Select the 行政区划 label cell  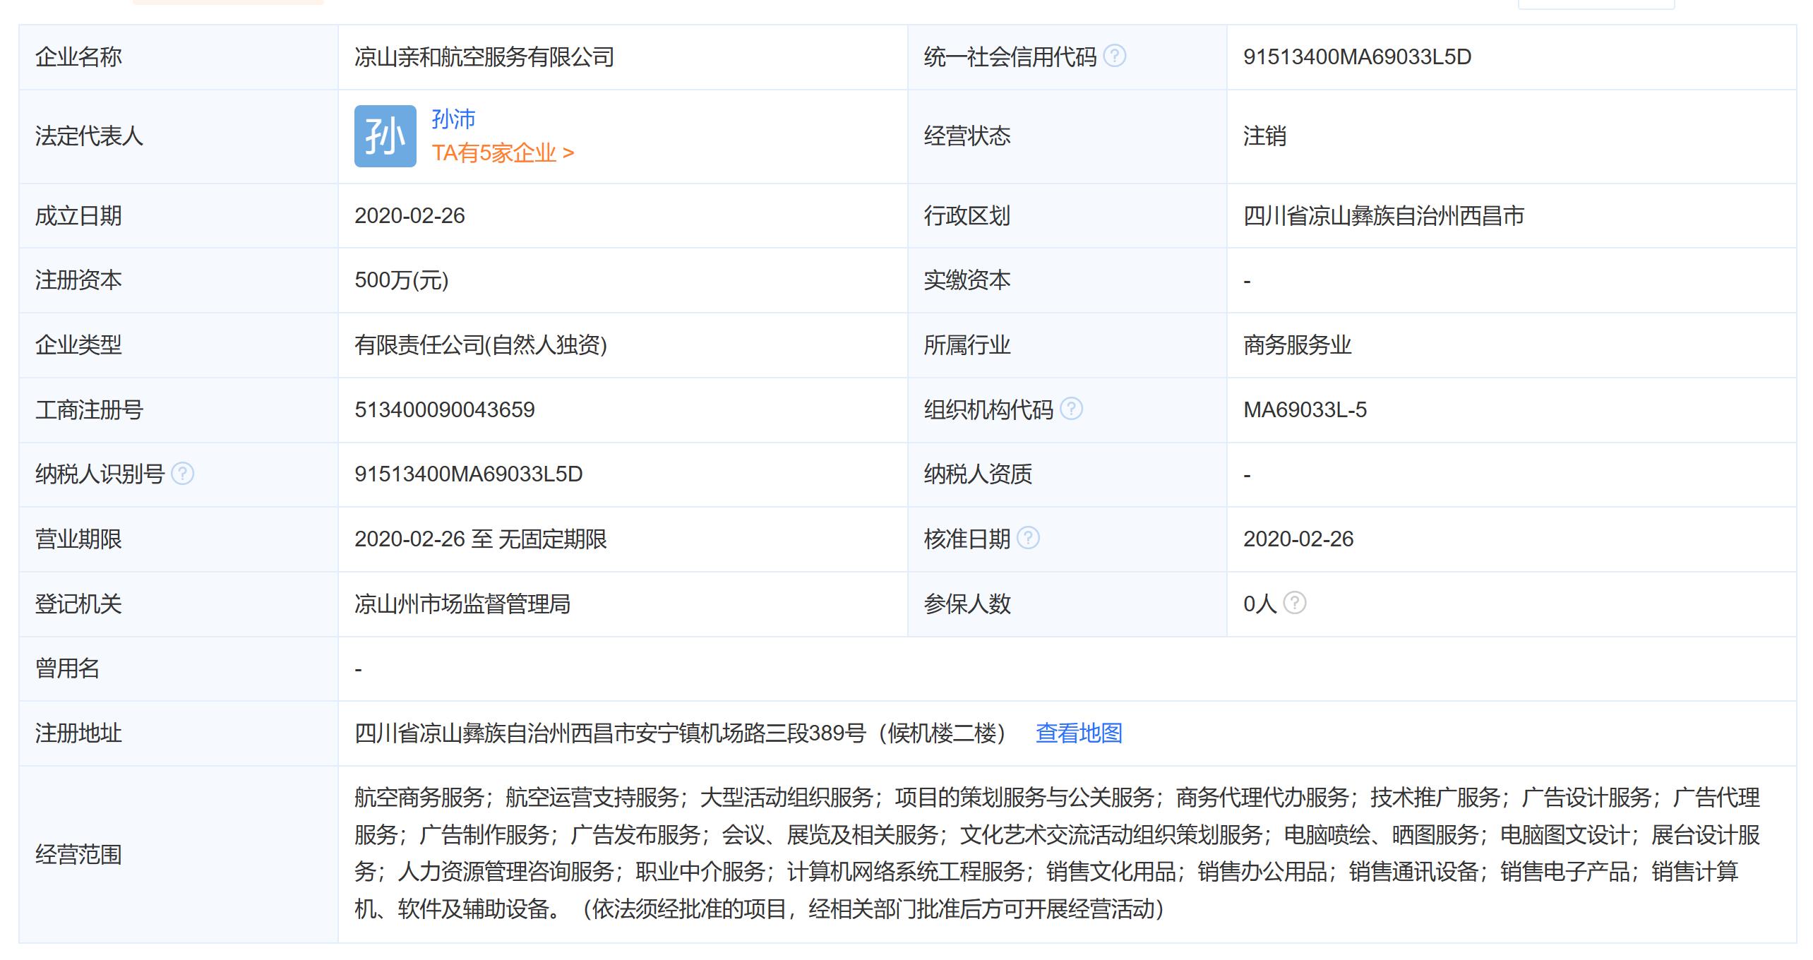[1067, 216]
